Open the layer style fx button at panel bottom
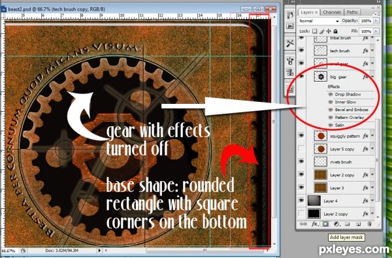The height and width of the screenshot is (258, 392). click(x=314, y=224)
